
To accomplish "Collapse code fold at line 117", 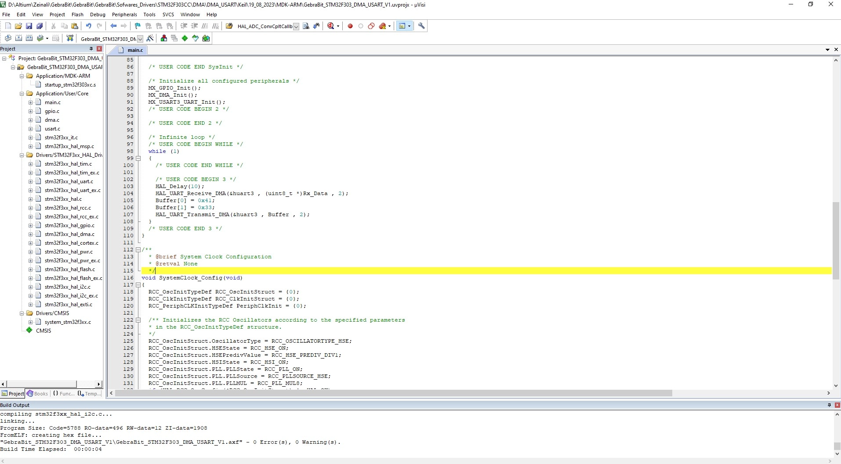I will (138, 285).
